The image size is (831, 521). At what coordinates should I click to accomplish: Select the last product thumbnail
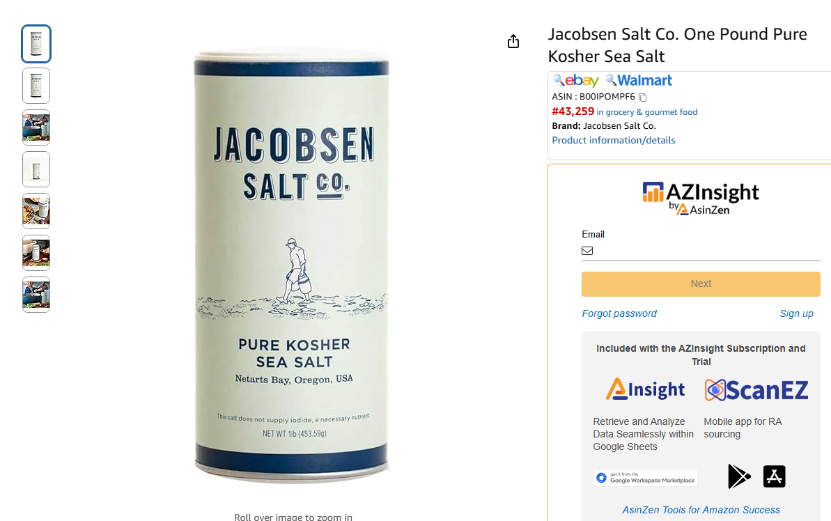point(36,295)
